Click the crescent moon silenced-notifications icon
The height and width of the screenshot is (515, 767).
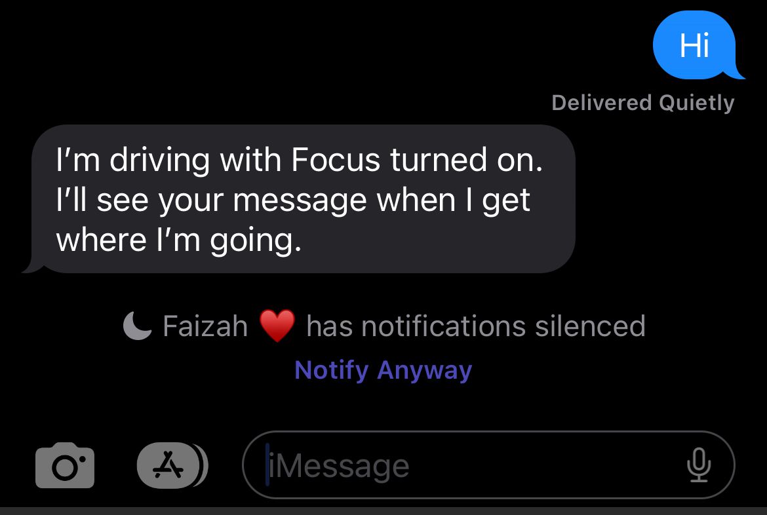(137, 325)
